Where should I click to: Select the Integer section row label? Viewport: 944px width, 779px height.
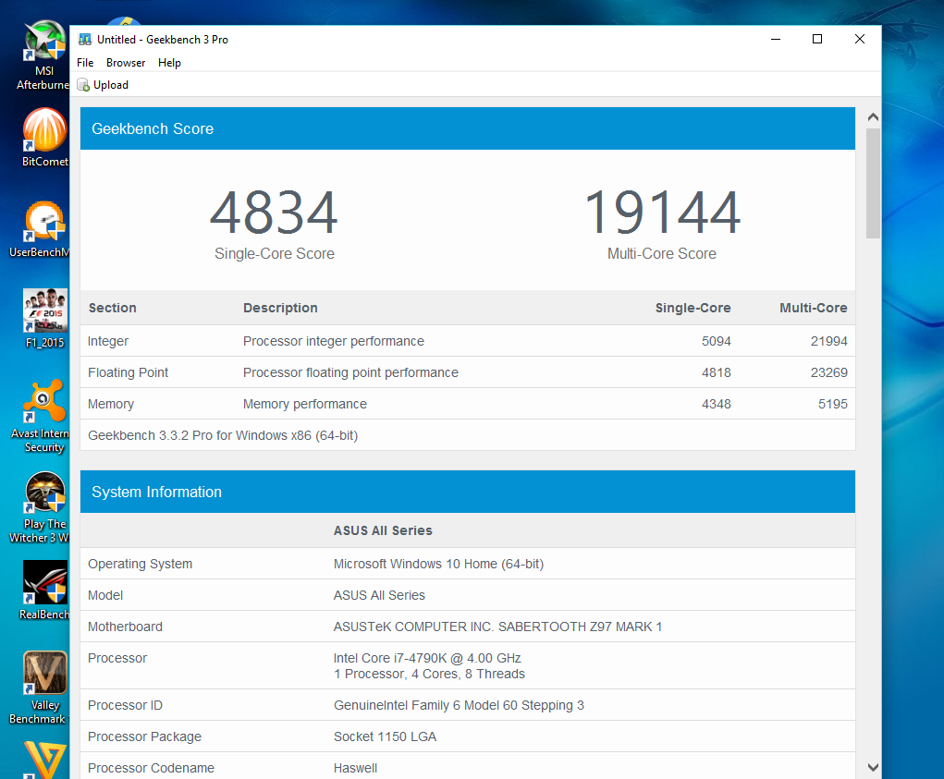click(108, 341)
